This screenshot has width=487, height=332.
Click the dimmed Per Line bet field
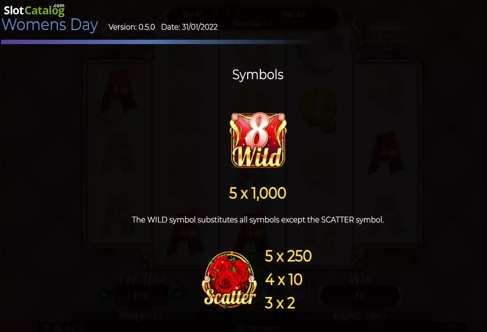(x=141, y=295)
